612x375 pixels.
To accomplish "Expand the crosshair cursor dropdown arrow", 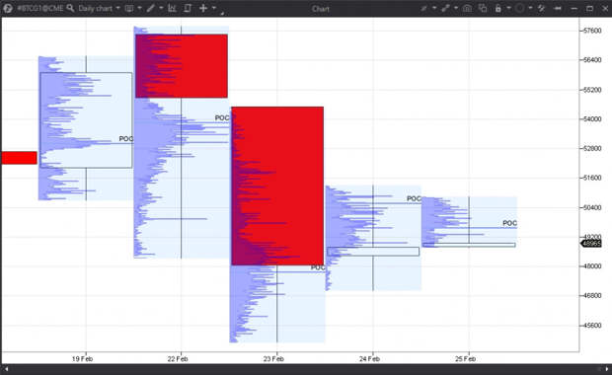I will (214, 8).
